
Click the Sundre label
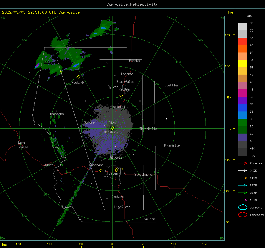[x=89, y=122]
